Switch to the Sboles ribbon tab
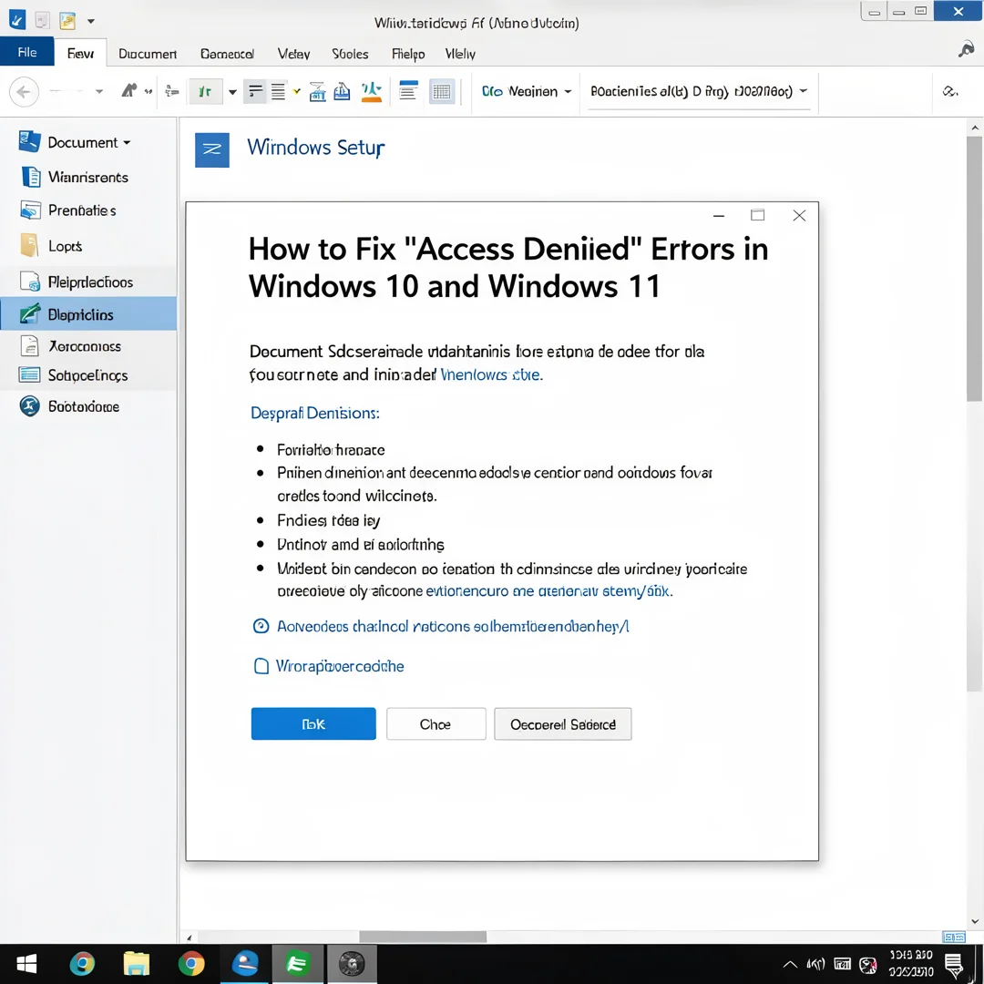The height and width of the screenshot is (984, 984). pyautogui.click(x=350, y=54)
